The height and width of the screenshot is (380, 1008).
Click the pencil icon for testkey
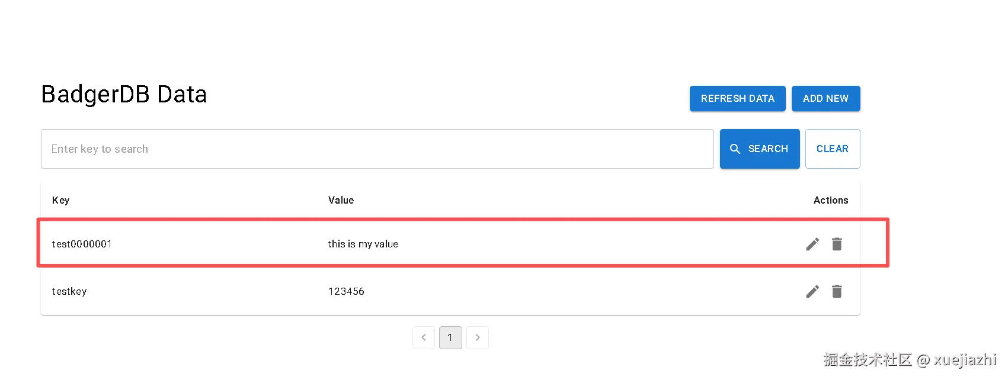click(x=812, y=291)
